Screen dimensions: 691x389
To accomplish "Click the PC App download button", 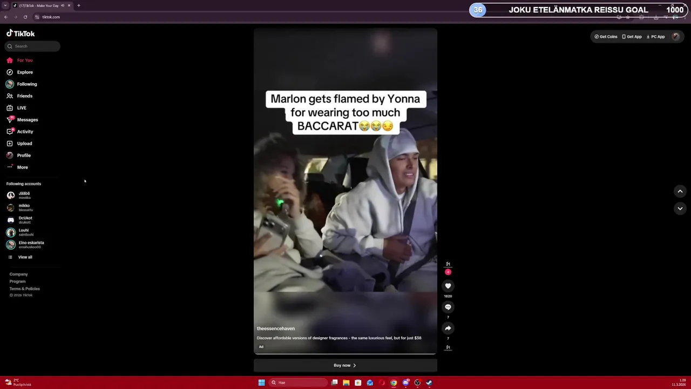I will coord(655,37).
